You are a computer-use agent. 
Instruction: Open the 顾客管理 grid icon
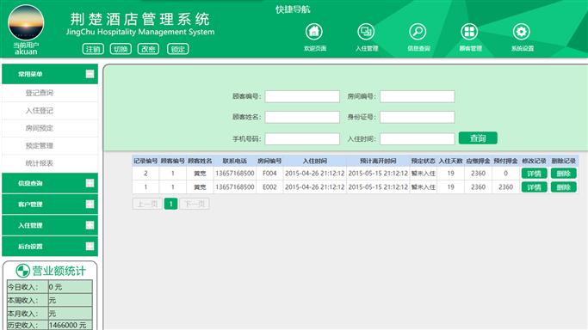click(469, 32)
